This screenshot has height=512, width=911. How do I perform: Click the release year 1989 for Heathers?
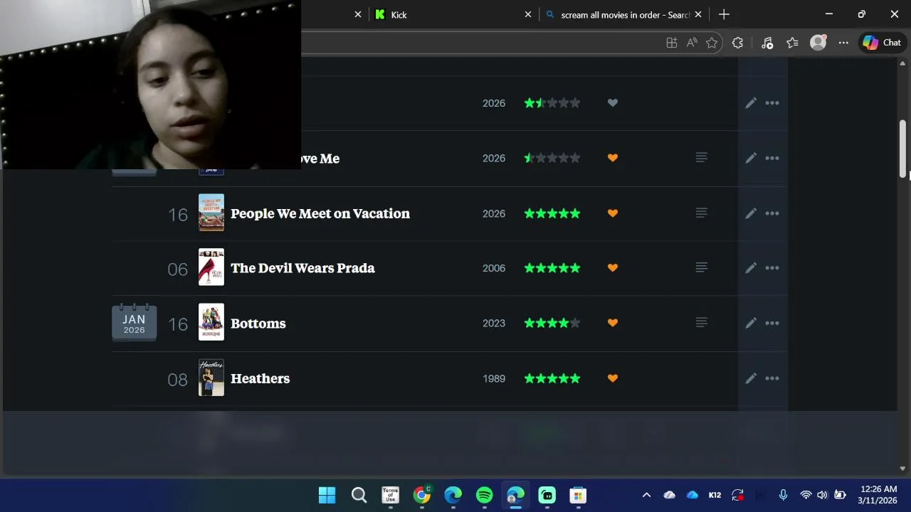click(x=494, y=378)
